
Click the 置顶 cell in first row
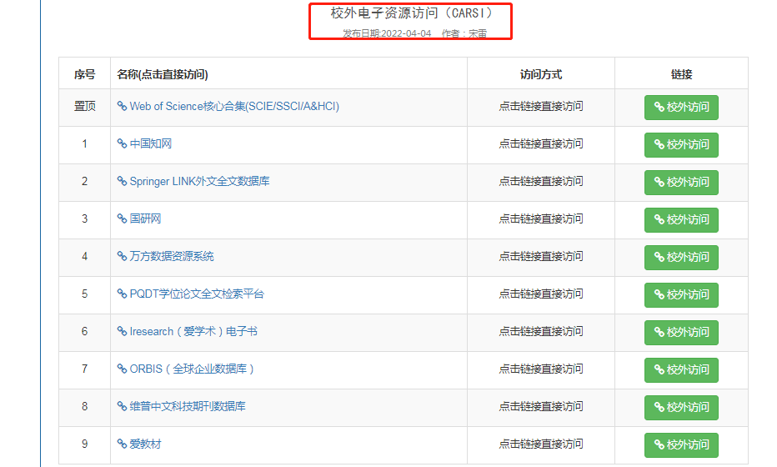point(85,106)
